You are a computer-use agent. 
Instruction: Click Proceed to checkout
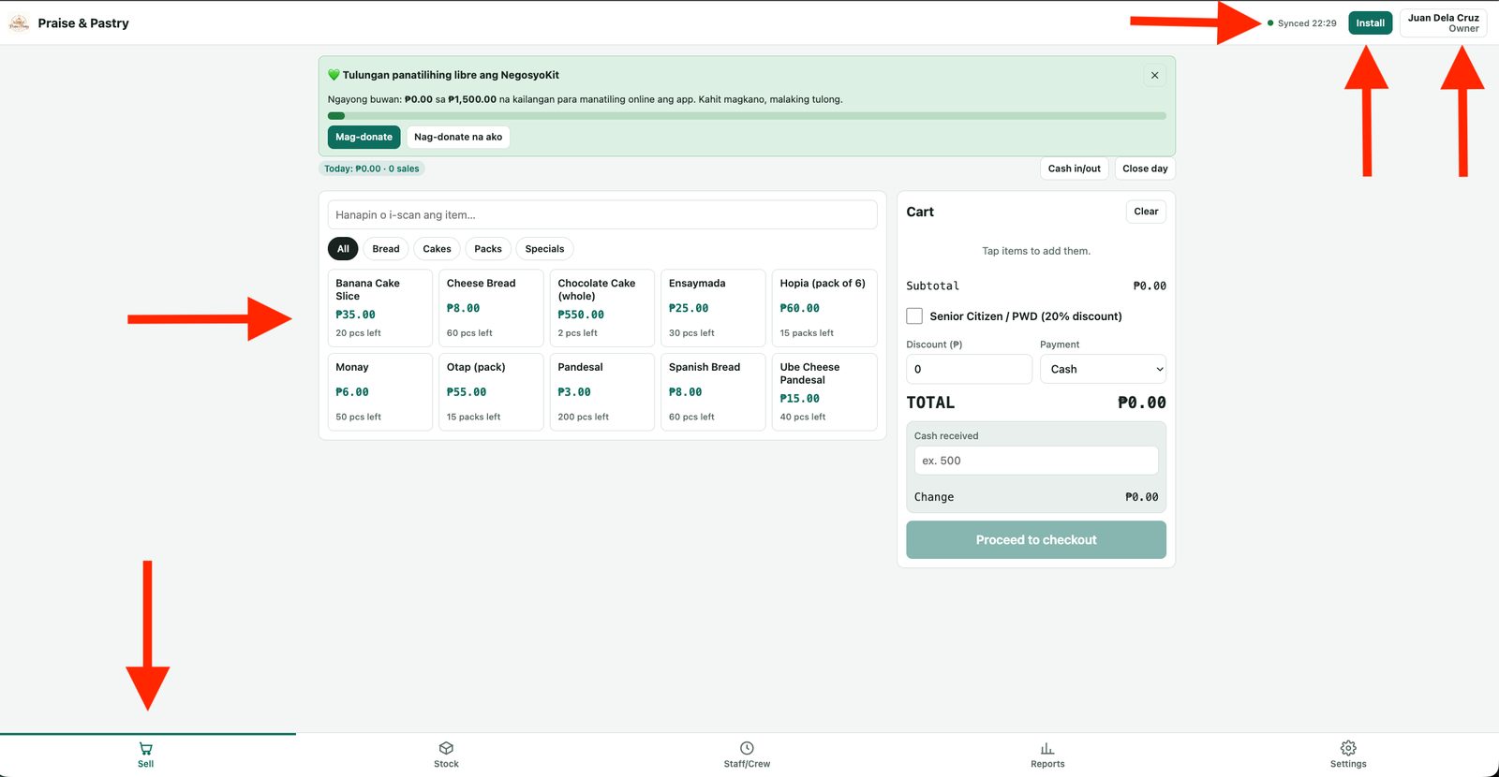coord(1036,540)
